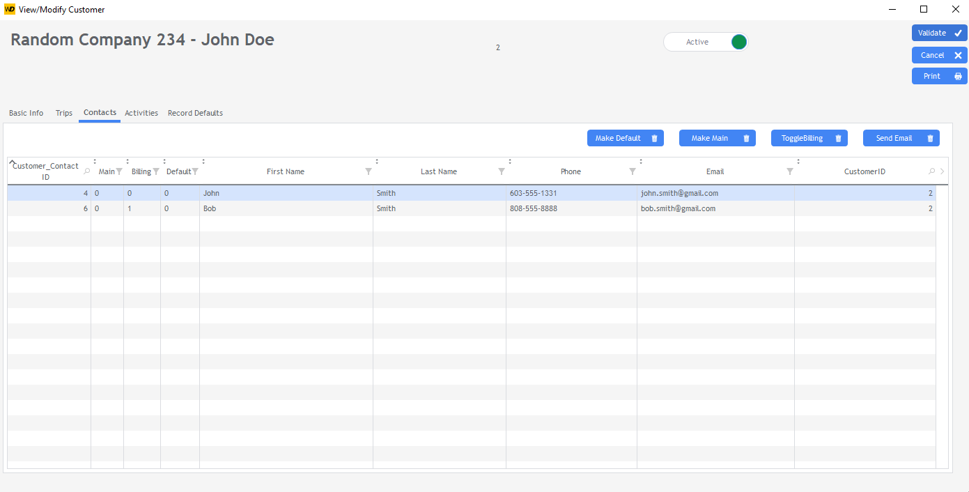
Task: Click the Last Name column filter icon
Action: [502, 171]
